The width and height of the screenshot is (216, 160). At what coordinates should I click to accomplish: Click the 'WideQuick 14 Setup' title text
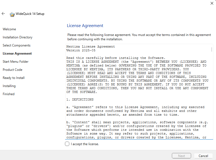[30, 14]
